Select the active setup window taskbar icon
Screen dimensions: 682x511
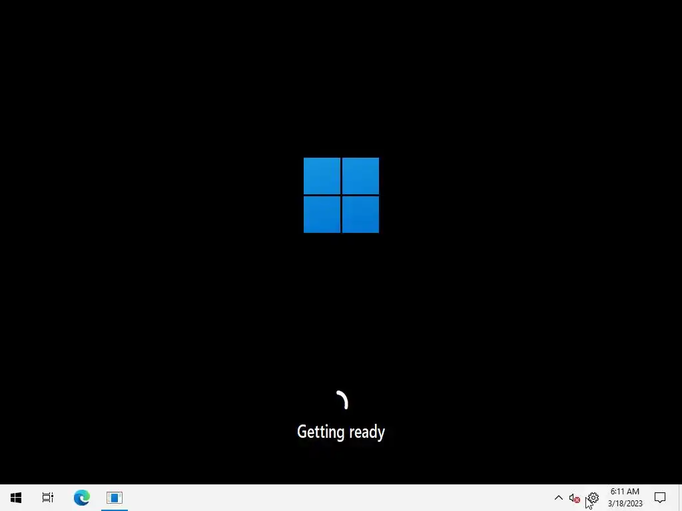point(115,498)
